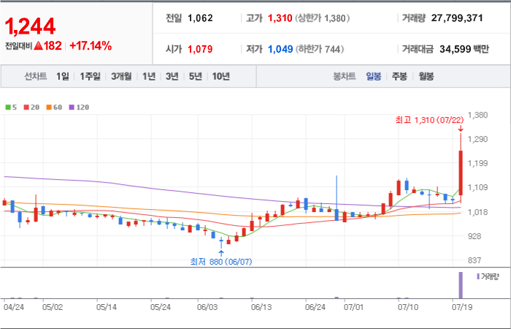
Task: Switch to the 10년 chart range
Action: (221, 76)
